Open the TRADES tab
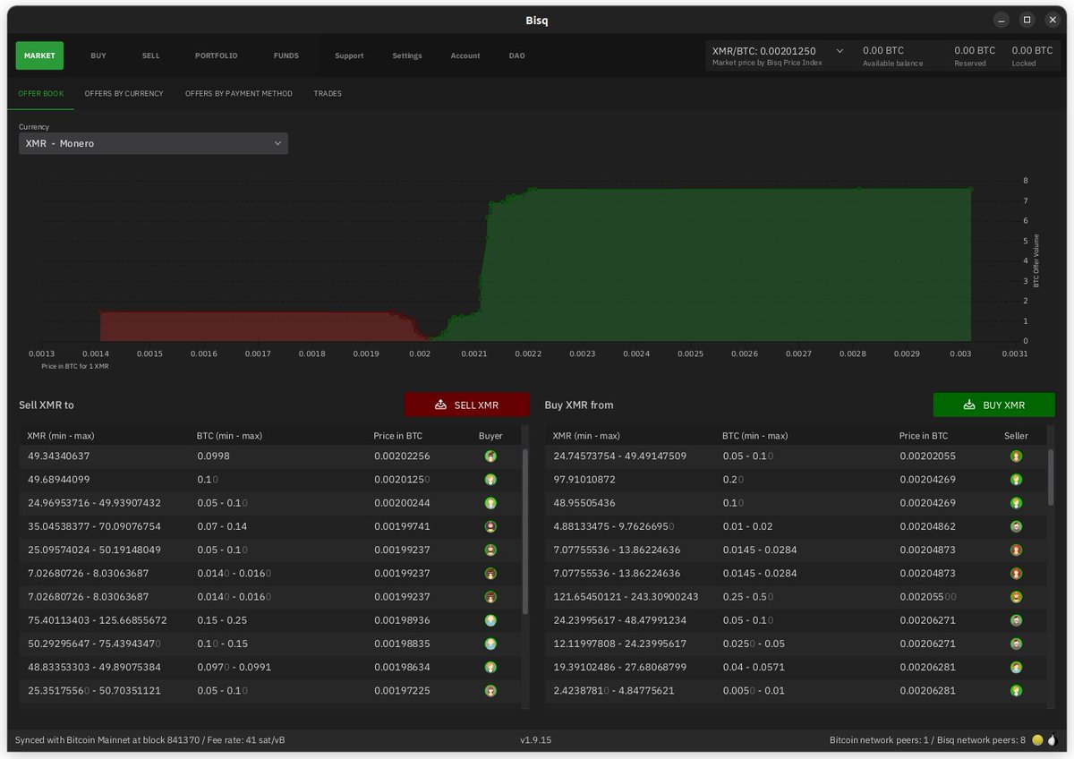The image size is (1074, 759). click(328, 94)
